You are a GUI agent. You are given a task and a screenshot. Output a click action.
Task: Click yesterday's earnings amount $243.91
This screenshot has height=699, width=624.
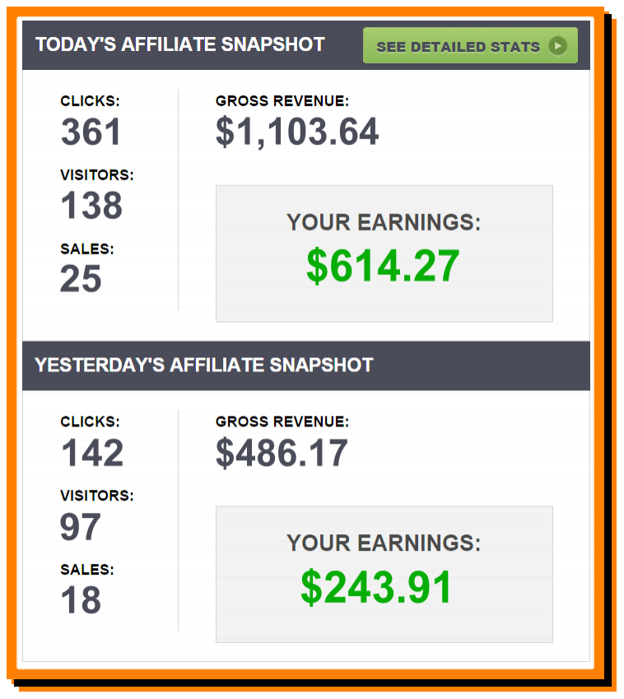click(377, 587)
